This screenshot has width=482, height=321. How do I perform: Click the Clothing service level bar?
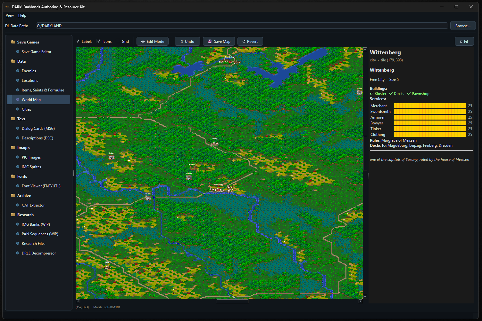[430, 135]
